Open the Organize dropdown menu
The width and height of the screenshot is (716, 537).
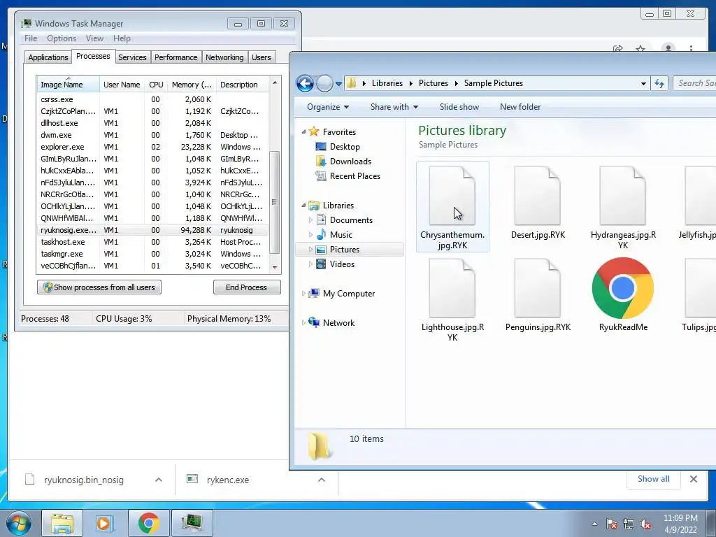(328, 107)
